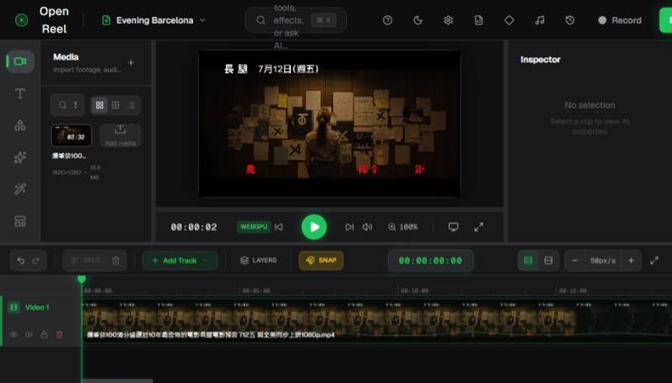The image size is (672, 383).
Task: Redo action in timeline toolbar
Action: tap(36, 261)
